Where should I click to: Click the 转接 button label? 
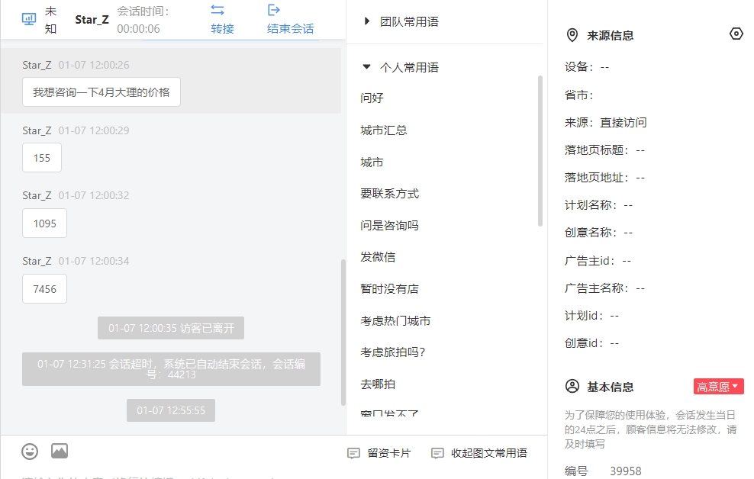222,29
